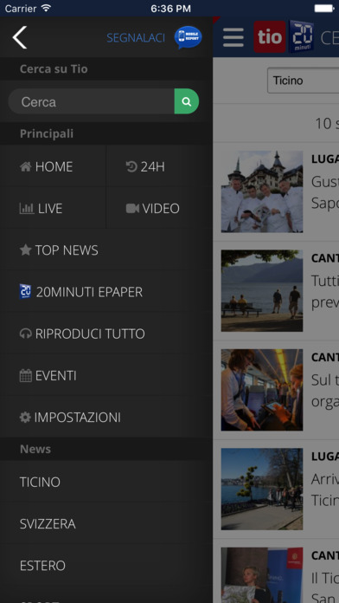339x603 pixels.
Task: Select SVIZZERA news category
Action: pyautogui.click(x=106, y=524)
